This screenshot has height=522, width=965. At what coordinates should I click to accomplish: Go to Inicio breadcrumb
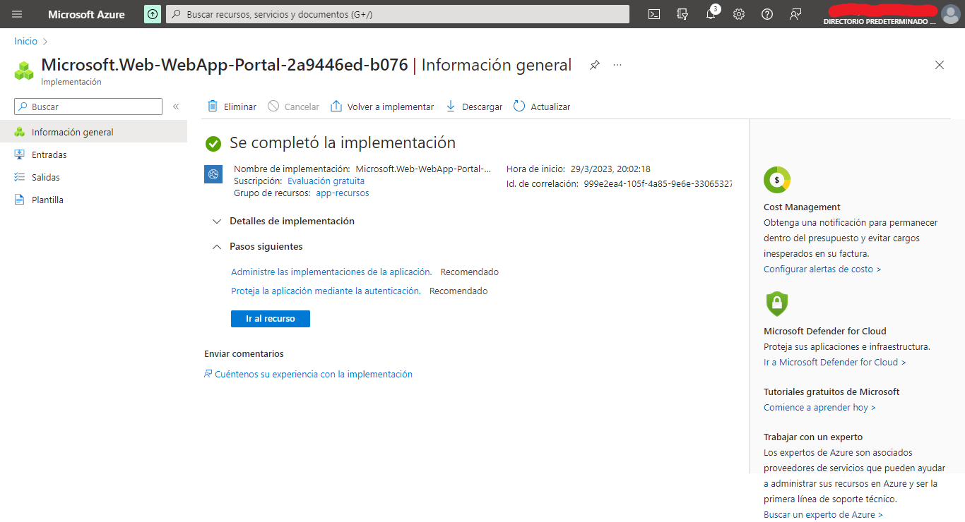(25, 42)
